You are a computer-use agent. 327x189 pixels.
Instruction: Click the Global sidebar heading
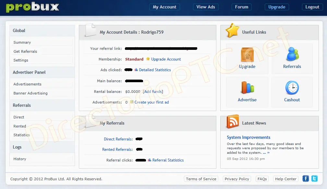tap(19, 31)
